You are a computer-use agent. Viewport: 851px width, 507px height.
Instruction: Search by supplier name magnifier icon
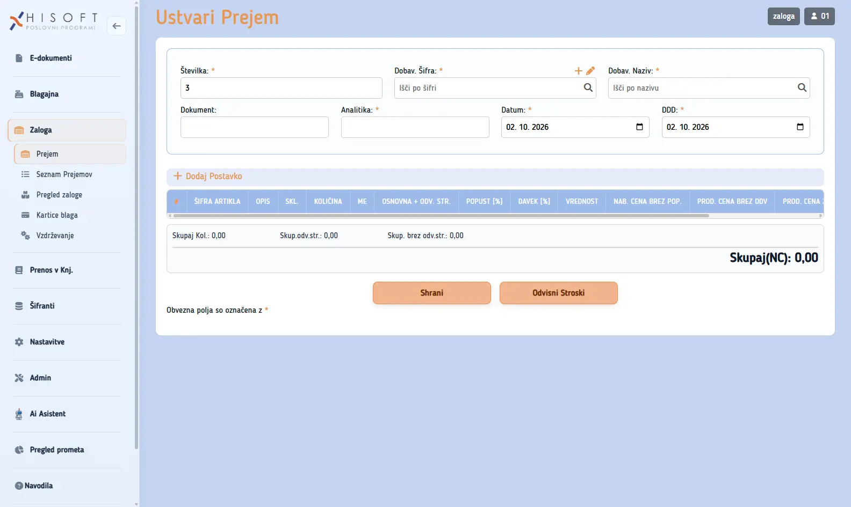click(802, 87)
